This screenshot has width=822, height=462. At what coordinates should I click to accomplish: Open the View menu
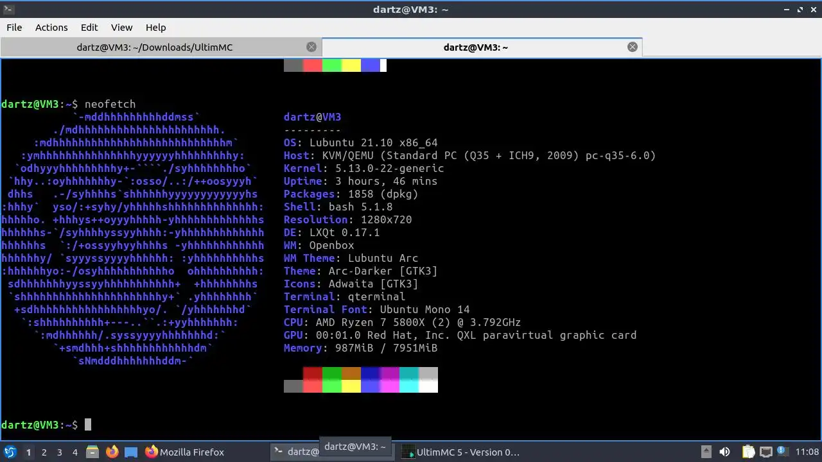pos(121,28)
